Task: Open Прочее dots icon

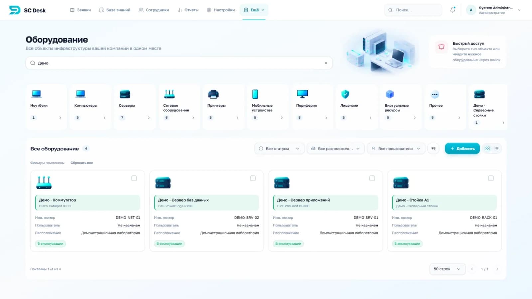Action: (435, 94)
